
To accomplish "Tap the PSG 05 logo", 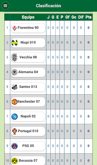I will [x=14, y=146].
